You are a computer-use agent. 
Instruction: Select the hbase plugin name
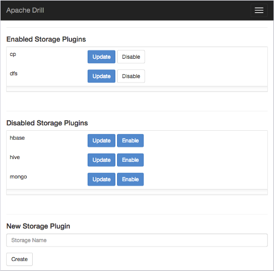click(17, 138)
